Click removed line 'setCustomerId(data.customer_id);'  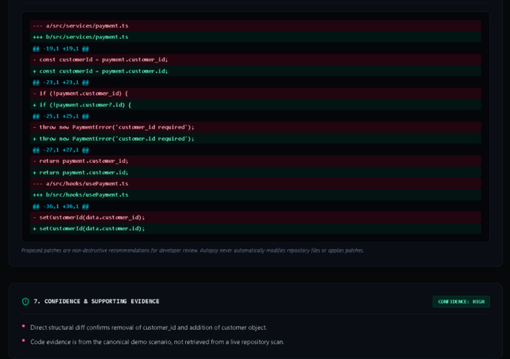[x=256, y=217]
